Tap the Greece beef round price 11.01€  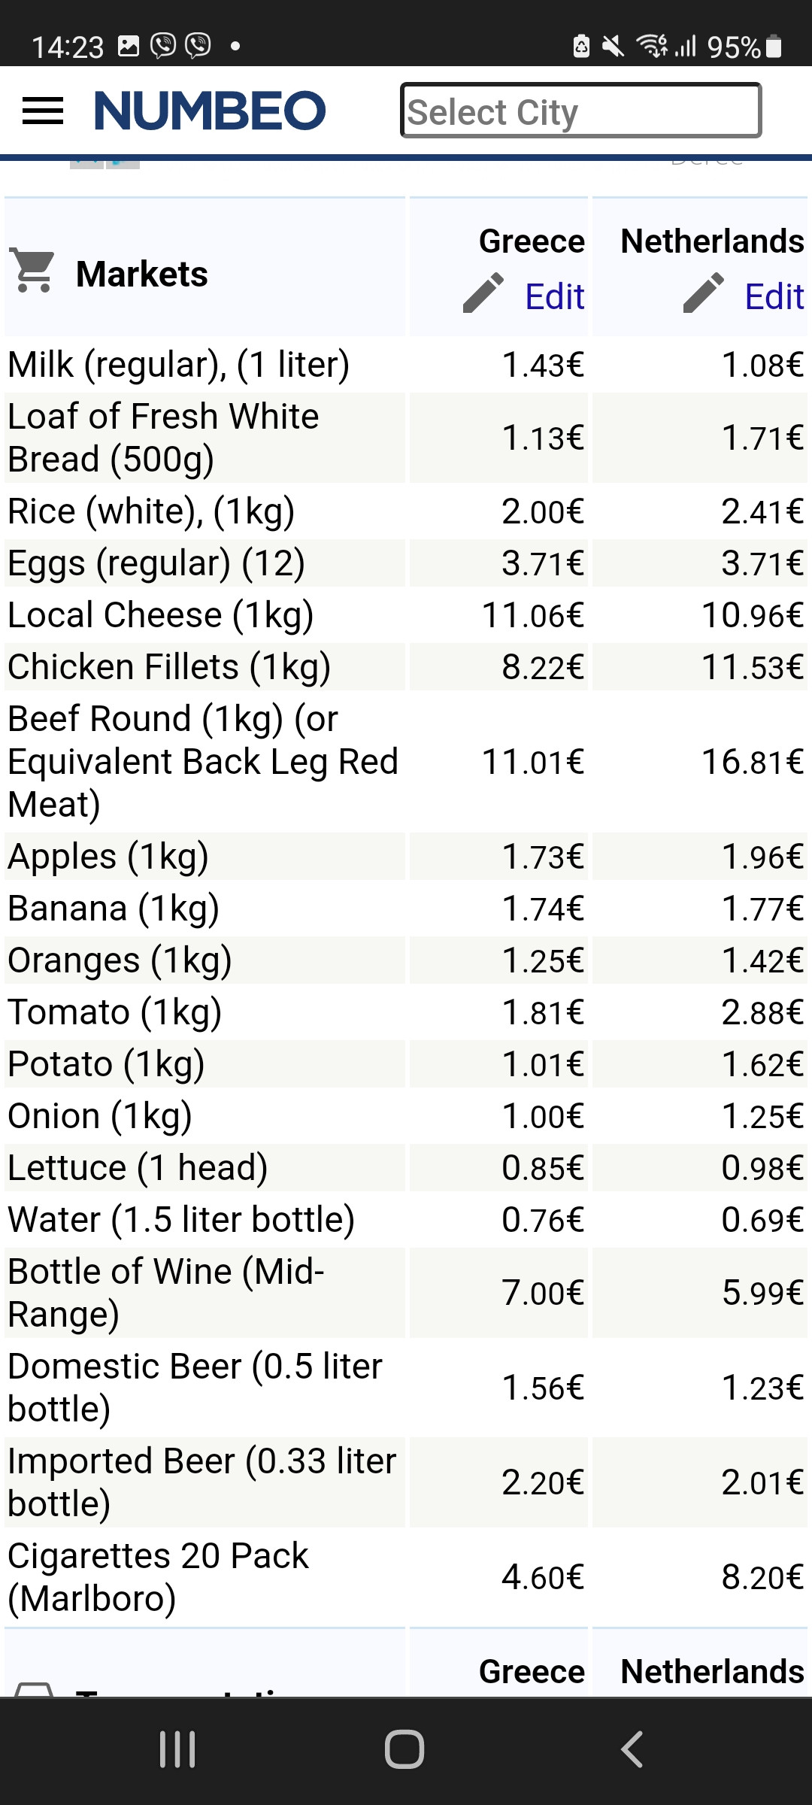pyautogui.click(x=533, y=762)
